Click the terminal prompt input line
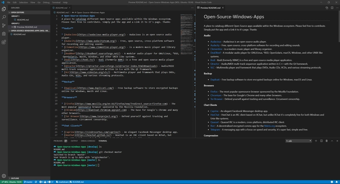340x184 pixels. point(99,165)
